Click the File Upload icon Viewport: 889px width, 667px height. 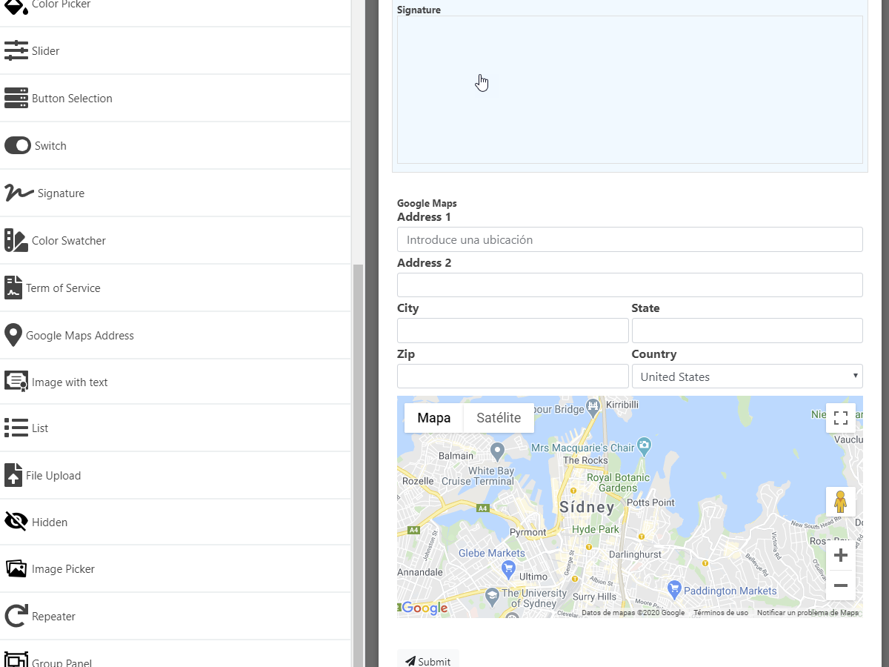pyautogui.click(x=13, y=475)
